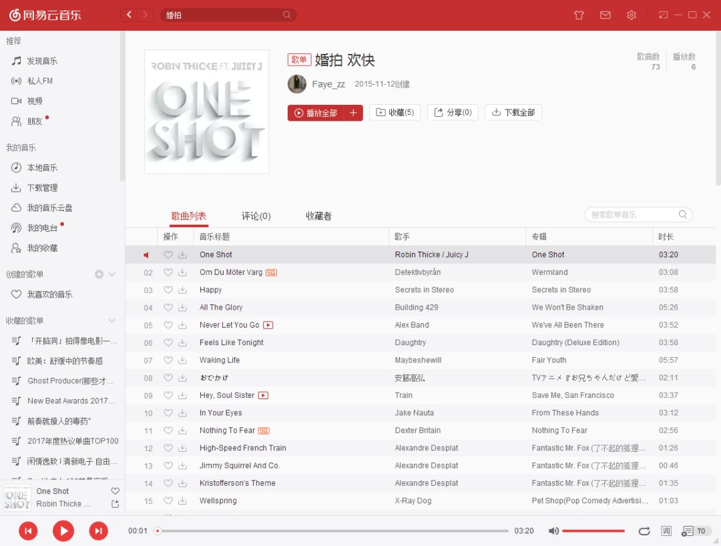Skip to next track
This screenshot has height=546, width=721.
click(x=98, y=531)
